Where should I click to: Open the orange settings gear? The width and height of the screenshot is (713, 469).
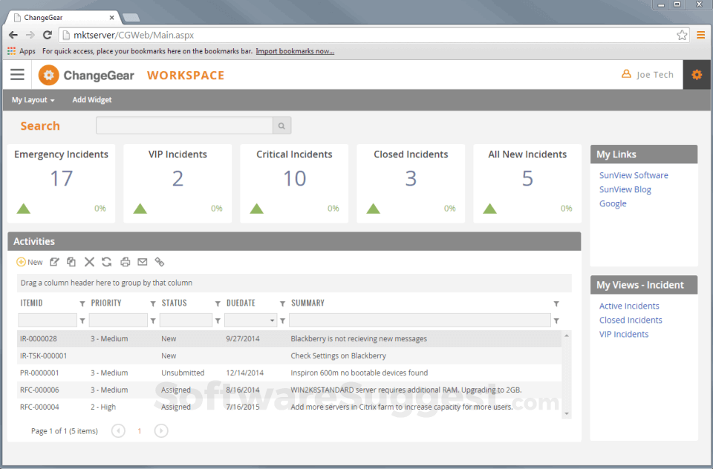[696, 75]
